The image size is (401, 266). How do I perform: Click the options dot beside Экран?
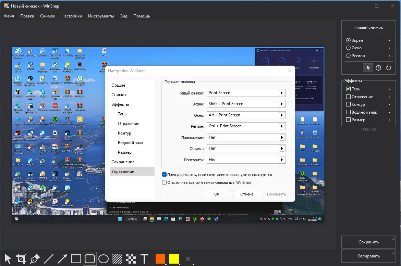point(389,41)
